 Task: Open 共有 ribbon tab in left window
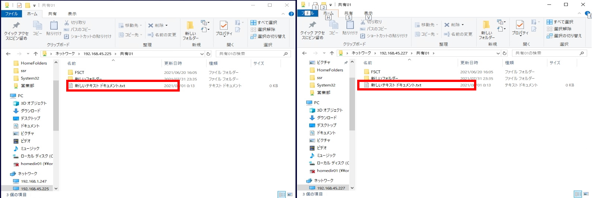[52, 14]
